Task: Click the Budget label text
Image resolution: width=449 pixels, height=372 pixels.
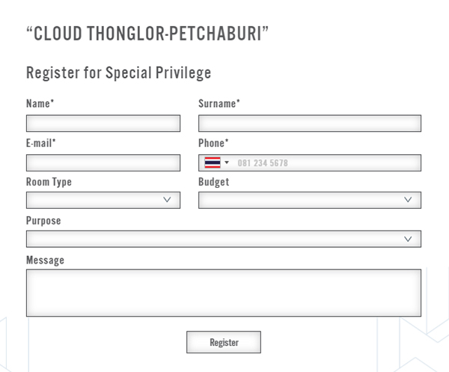Action: point(213,182)
